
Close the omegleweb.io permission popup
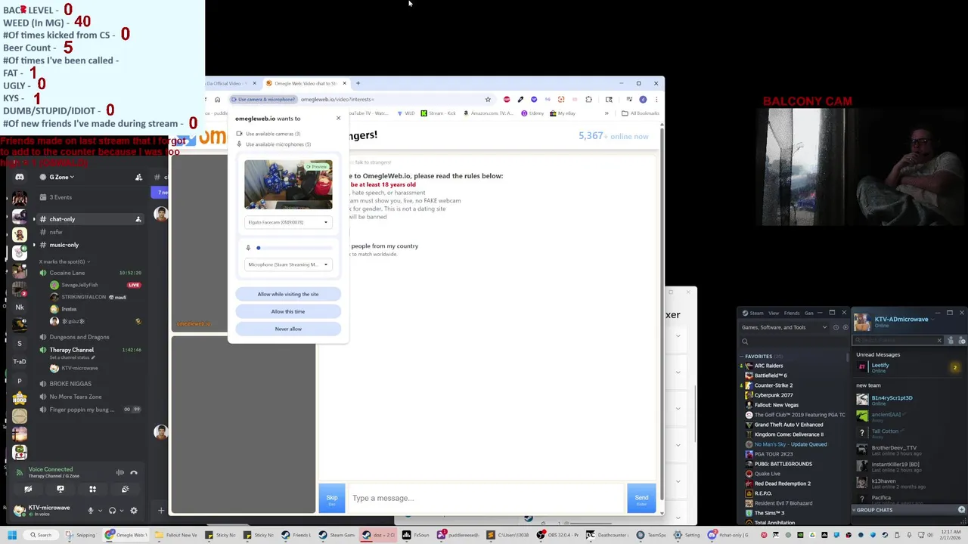(338, 118)
